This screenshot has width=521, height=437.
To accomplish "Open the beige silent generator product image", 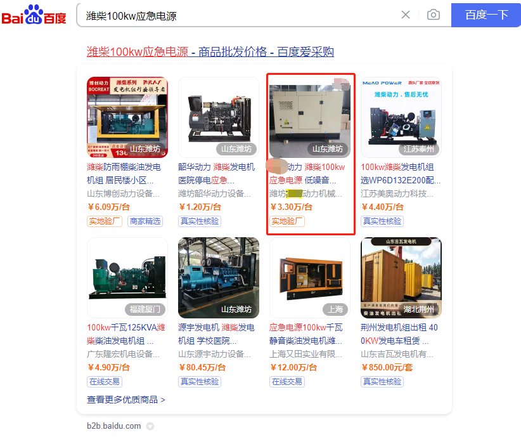I will (x=310, y=117).
